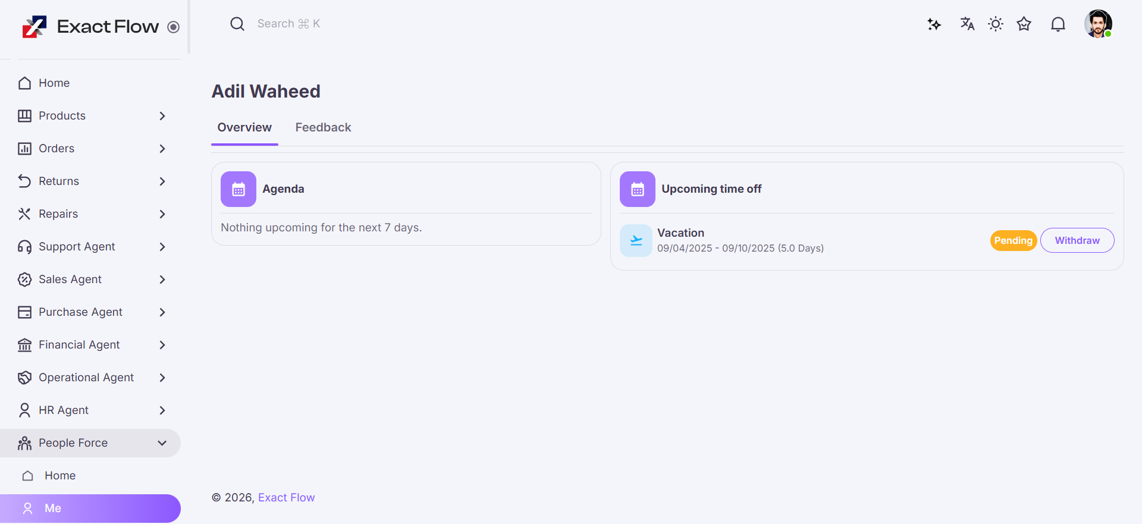Toggle the light/dark theme sun icon
1142x524 pixels.
click(995, 24)
